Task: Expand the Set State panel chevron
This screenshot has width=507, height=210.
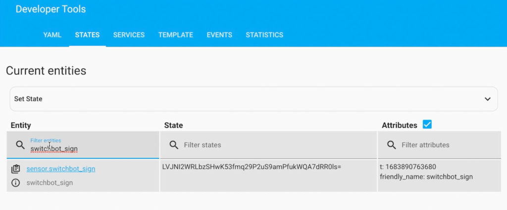Action: pyautogui.click(x=488, y=99)
